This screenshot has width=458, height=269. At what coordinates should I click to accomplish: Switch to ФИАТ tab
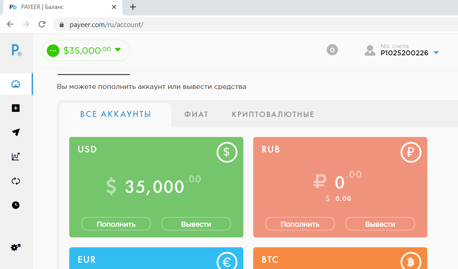click(x=196, y=114)
